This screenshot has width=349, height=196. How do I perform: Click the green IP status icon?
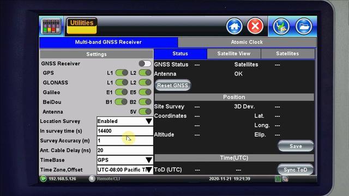coord(44,179)
